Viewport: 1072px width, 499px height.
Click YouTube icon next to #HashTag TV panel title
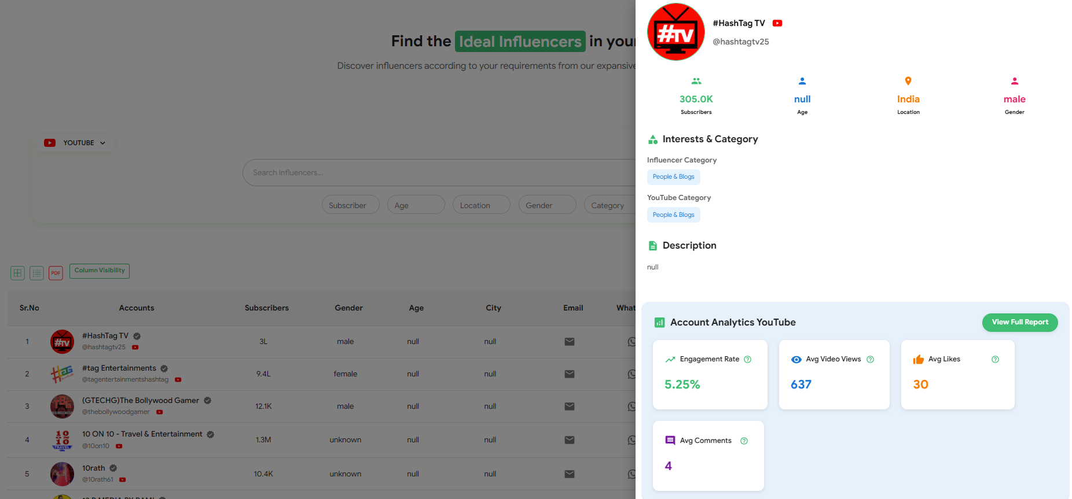click(777, 23)
